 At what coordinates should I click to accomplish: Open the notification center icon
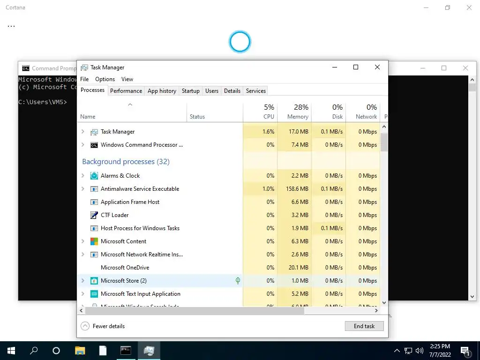click(x=465, y=351)
